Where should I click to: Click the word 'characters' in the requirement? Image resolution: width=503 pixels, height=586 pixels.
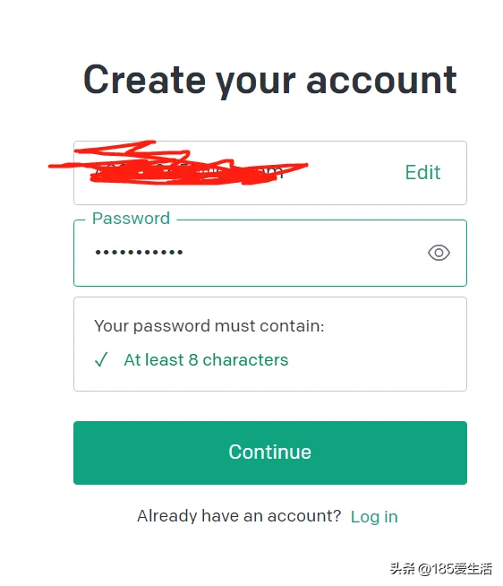(245, 360)
